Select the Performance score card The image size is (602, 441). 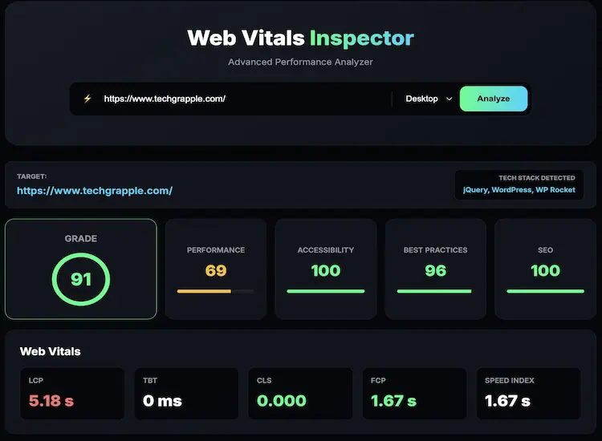[216, 269]
